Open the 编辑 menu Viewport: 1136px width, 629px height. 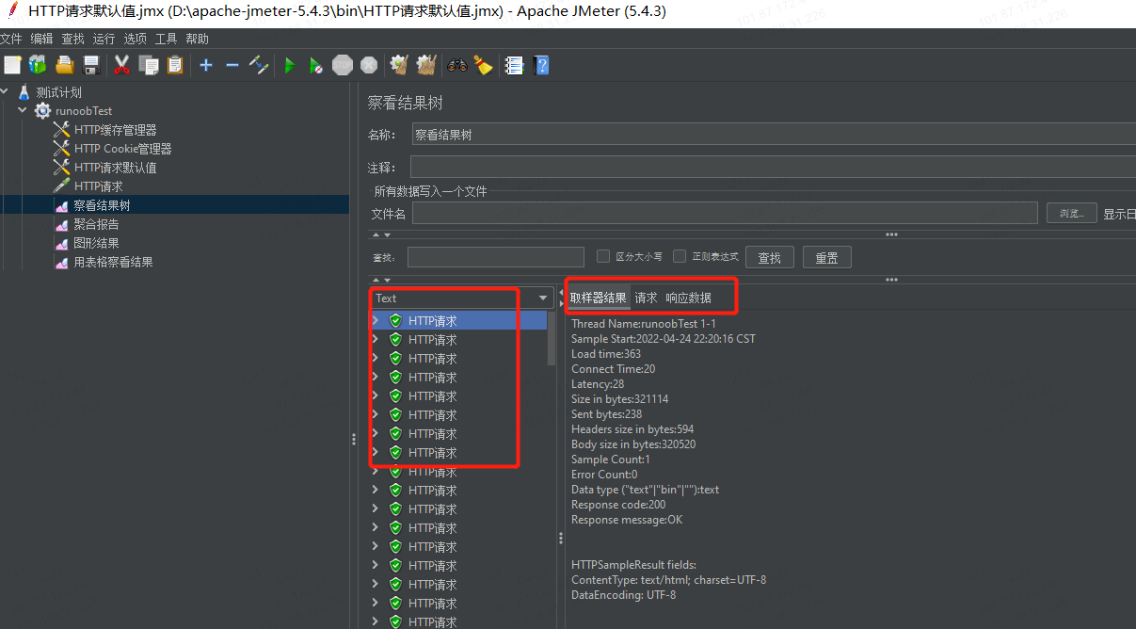tap(41, 39)
